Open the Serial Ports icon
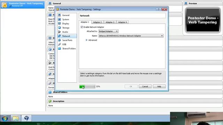Screen dimensions: 223x125 (60, 40)
